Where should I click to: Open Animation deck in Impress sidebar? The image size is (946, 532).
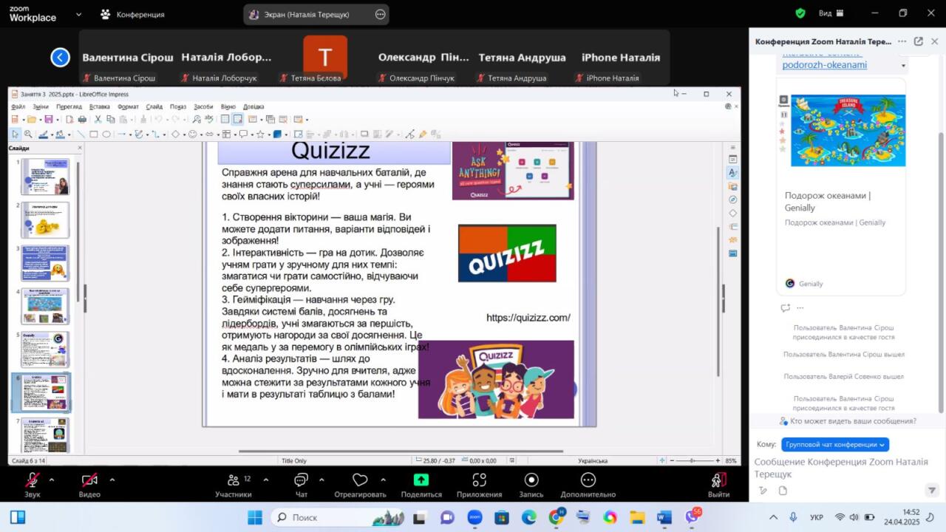[x=733, y=240]
